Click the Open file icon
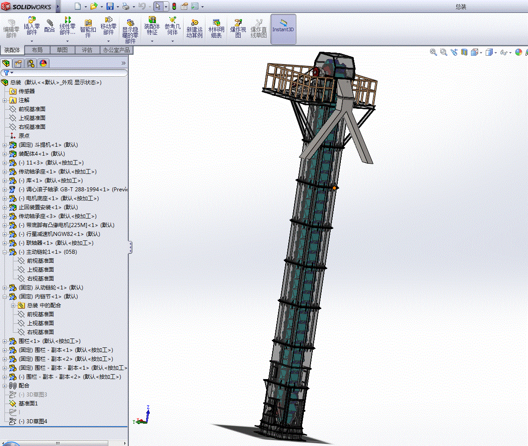This screenshot has height=446, width=528. point(94,6)
